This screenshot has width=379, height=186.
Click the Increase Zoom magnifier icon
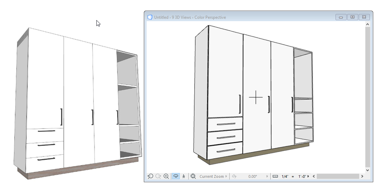coord(166,176)
